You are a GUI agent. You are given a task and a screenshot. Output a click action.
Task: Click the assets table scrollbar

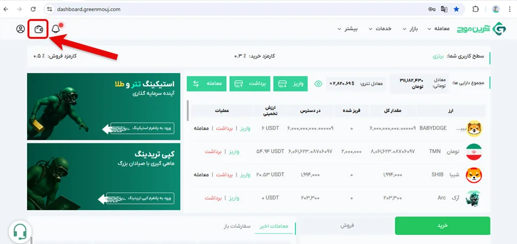click(188, 111)
